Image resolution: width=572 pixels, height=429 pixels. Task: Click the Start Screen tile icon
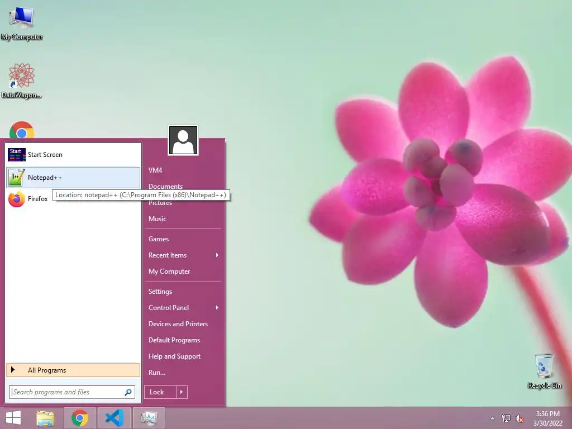point(16,155)
